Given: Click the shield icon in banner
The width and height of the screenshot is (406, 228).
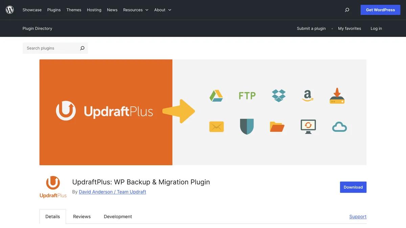Looking at the screenshot, I should coord(247,127).
